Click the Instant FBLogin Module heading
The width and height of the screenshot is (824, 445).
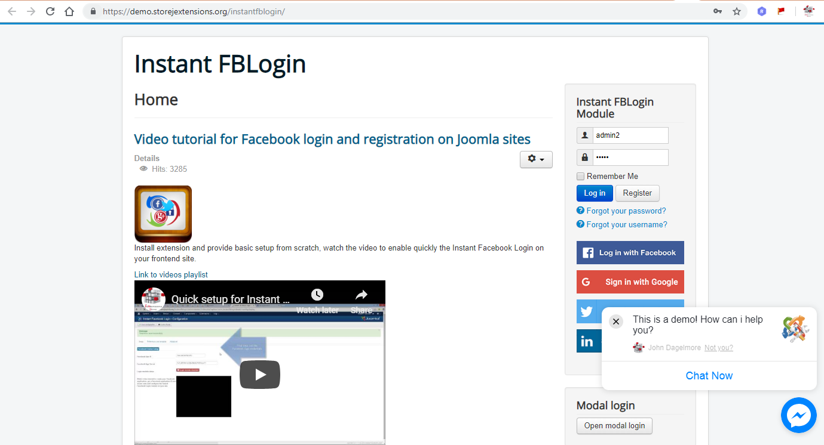(615, 108)
